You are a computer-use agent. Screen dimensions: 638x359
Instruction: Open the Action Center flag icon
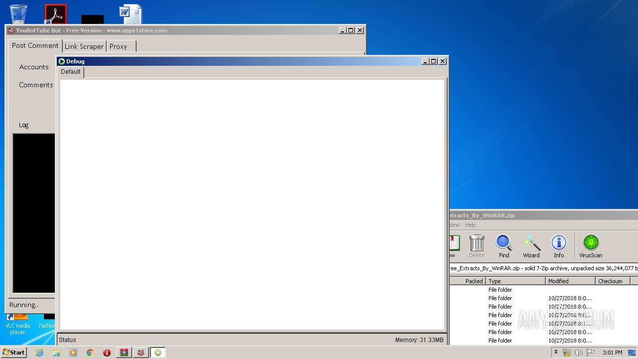coord(591,353)
